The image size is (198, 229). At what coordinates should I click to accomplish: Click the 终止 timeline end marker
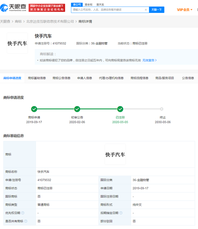(162, 109)
